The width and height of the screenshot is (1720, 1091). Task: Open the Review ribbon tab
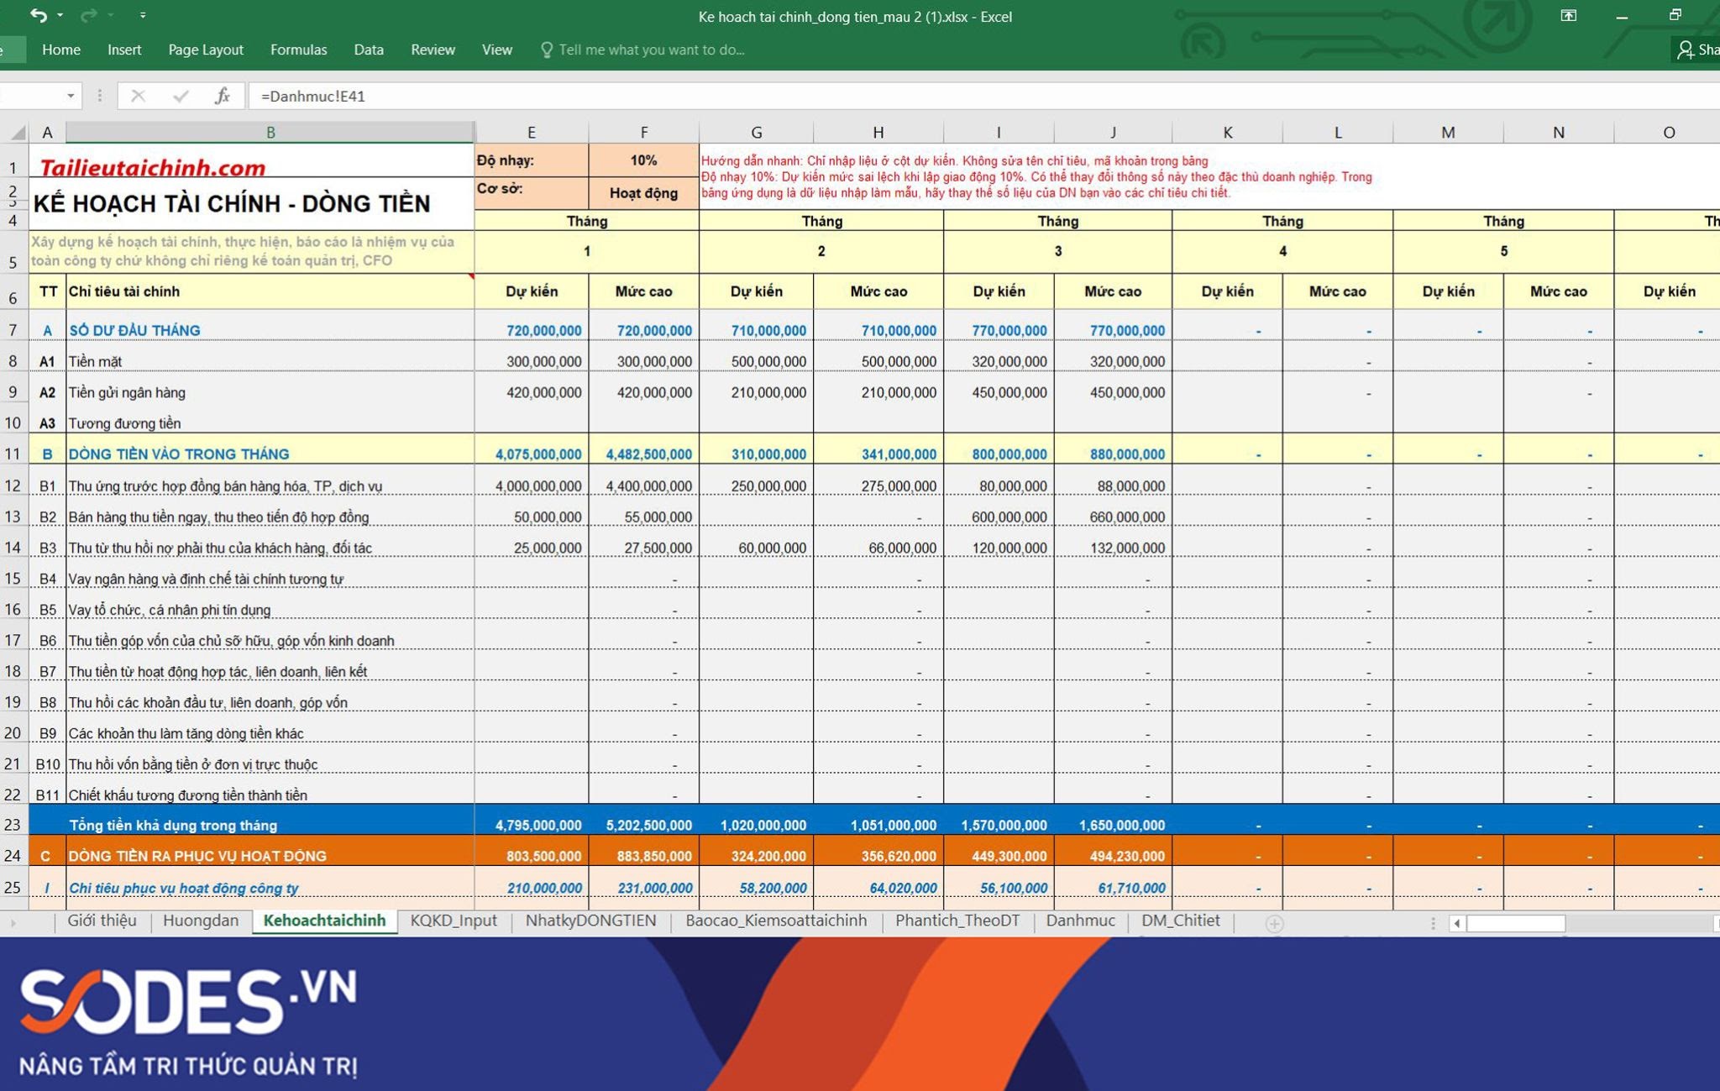click(x=433, y=50)
